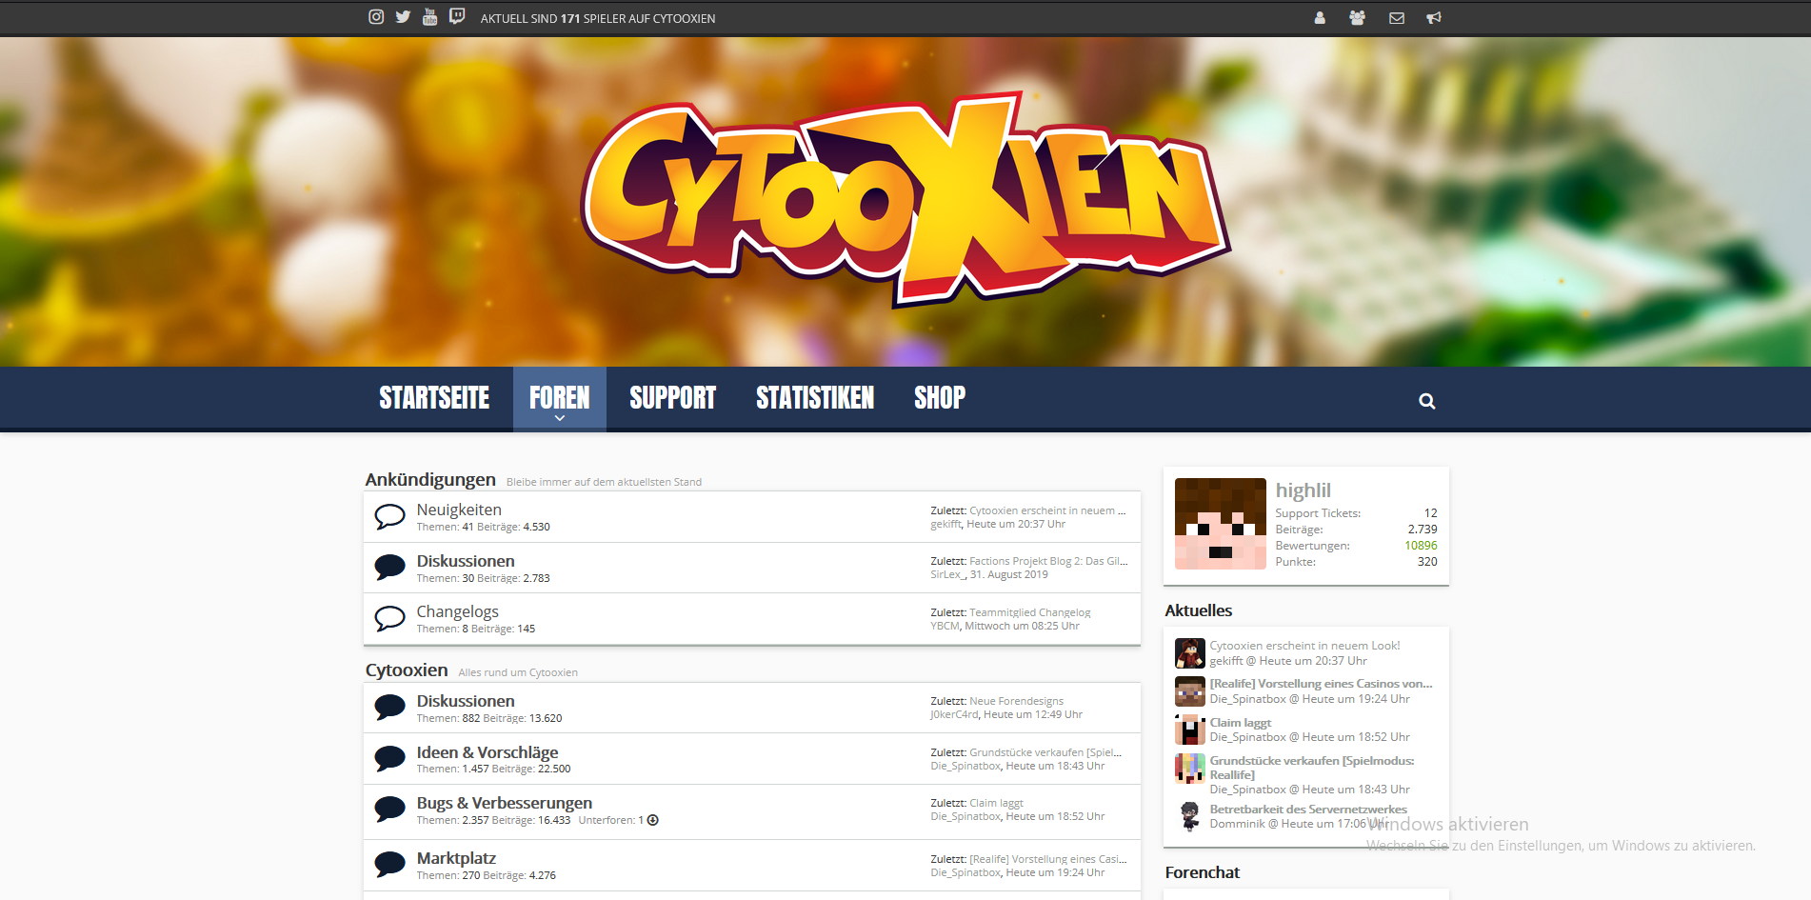Click the Bugs & Verbesserungen bubble icon
The image size is (1811, 900).
389,810
